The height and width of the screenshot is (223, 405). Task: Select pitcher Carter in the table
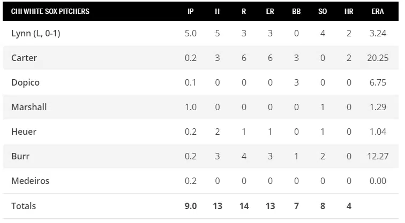(24, 58)
